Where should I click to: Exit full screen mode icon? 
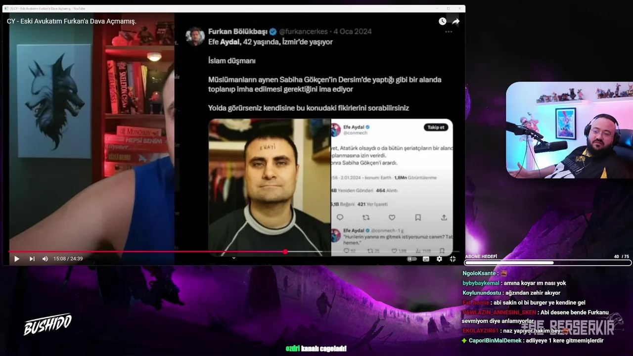tap(452, 259)
